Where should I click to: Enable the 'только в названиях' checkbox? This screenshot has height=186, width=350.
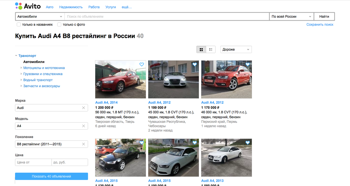19,24
